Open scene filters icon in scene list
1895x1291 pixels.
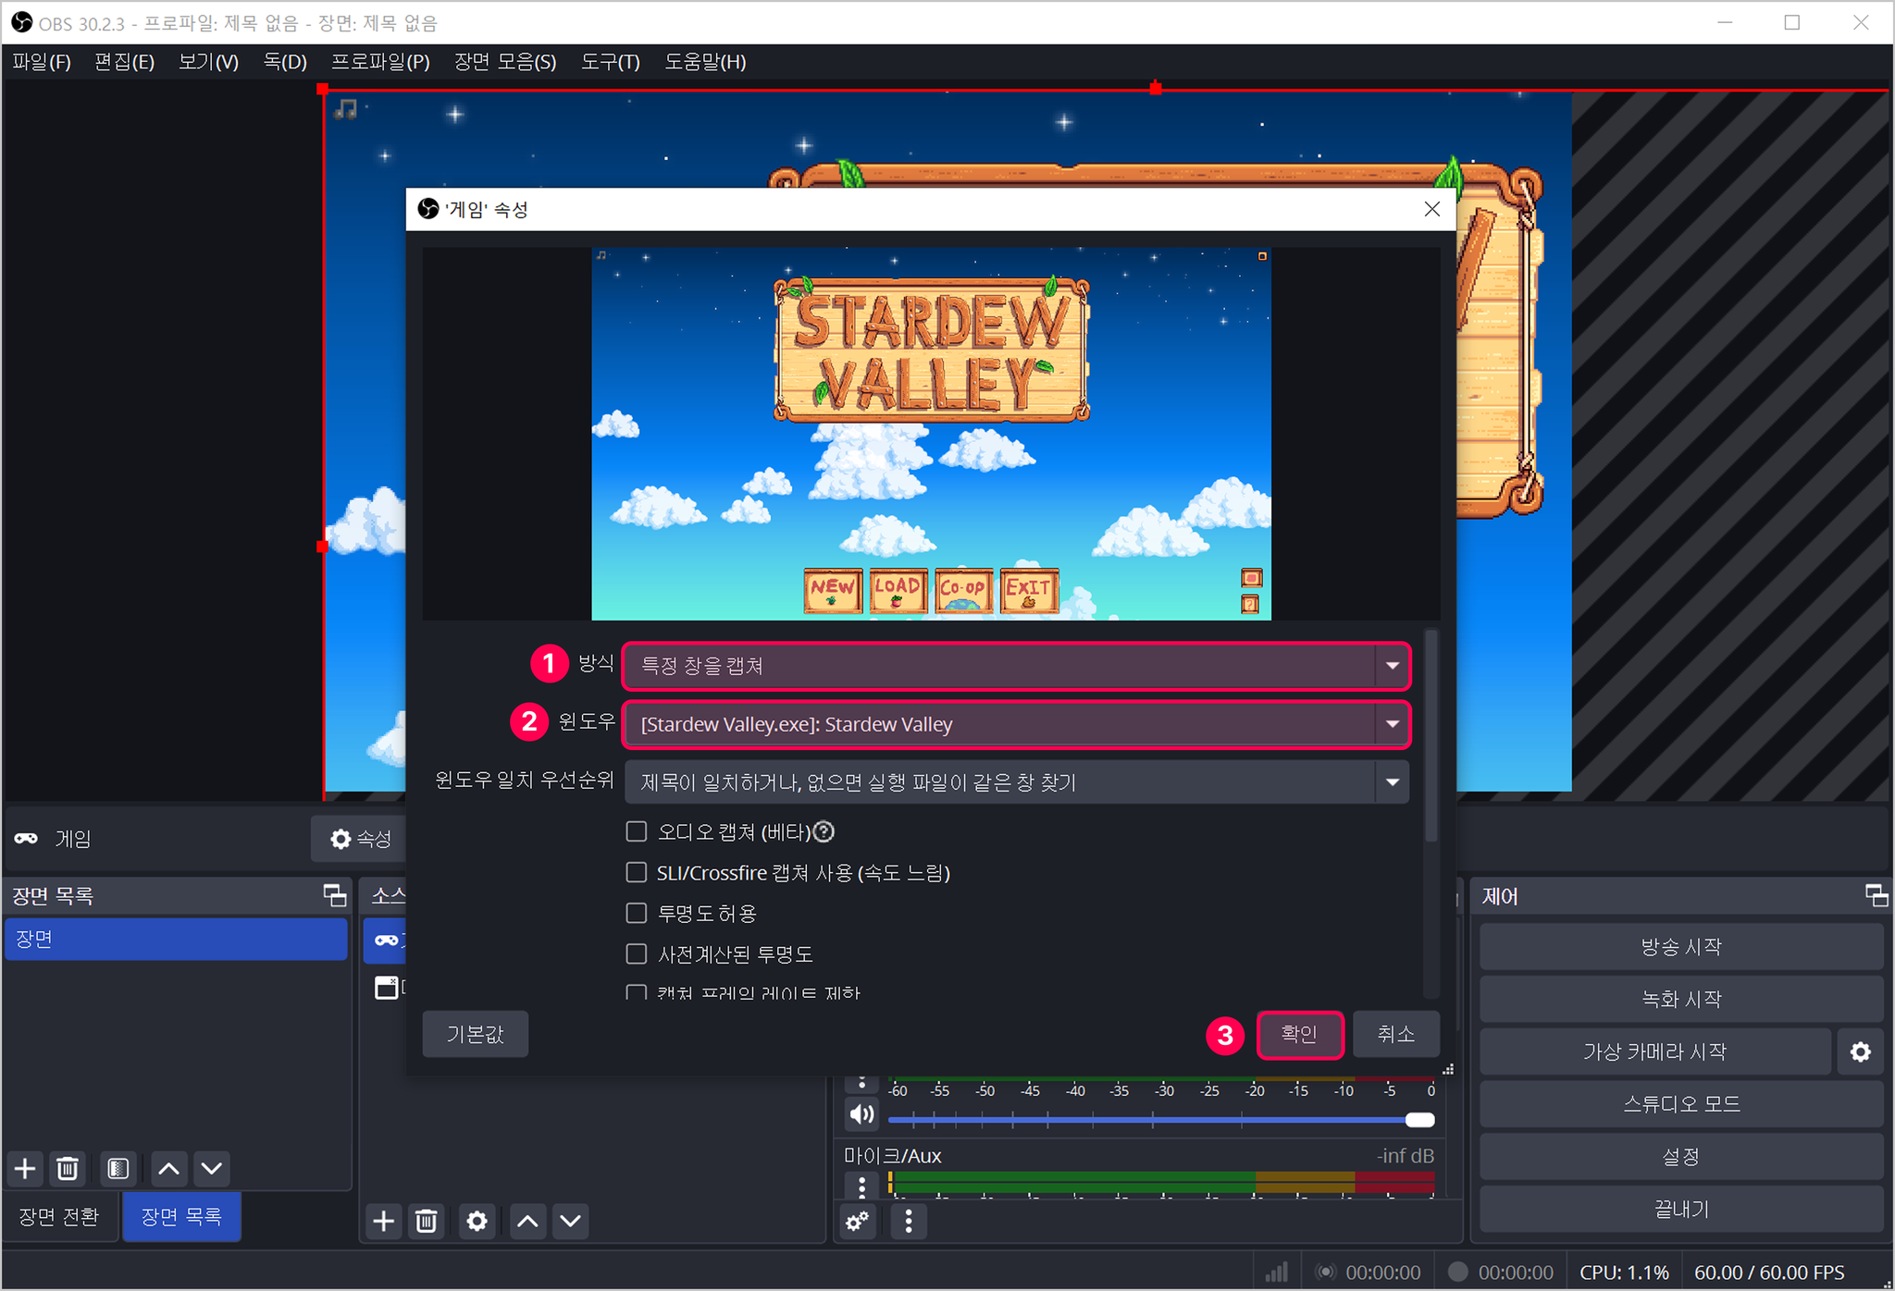point(118,1169)
